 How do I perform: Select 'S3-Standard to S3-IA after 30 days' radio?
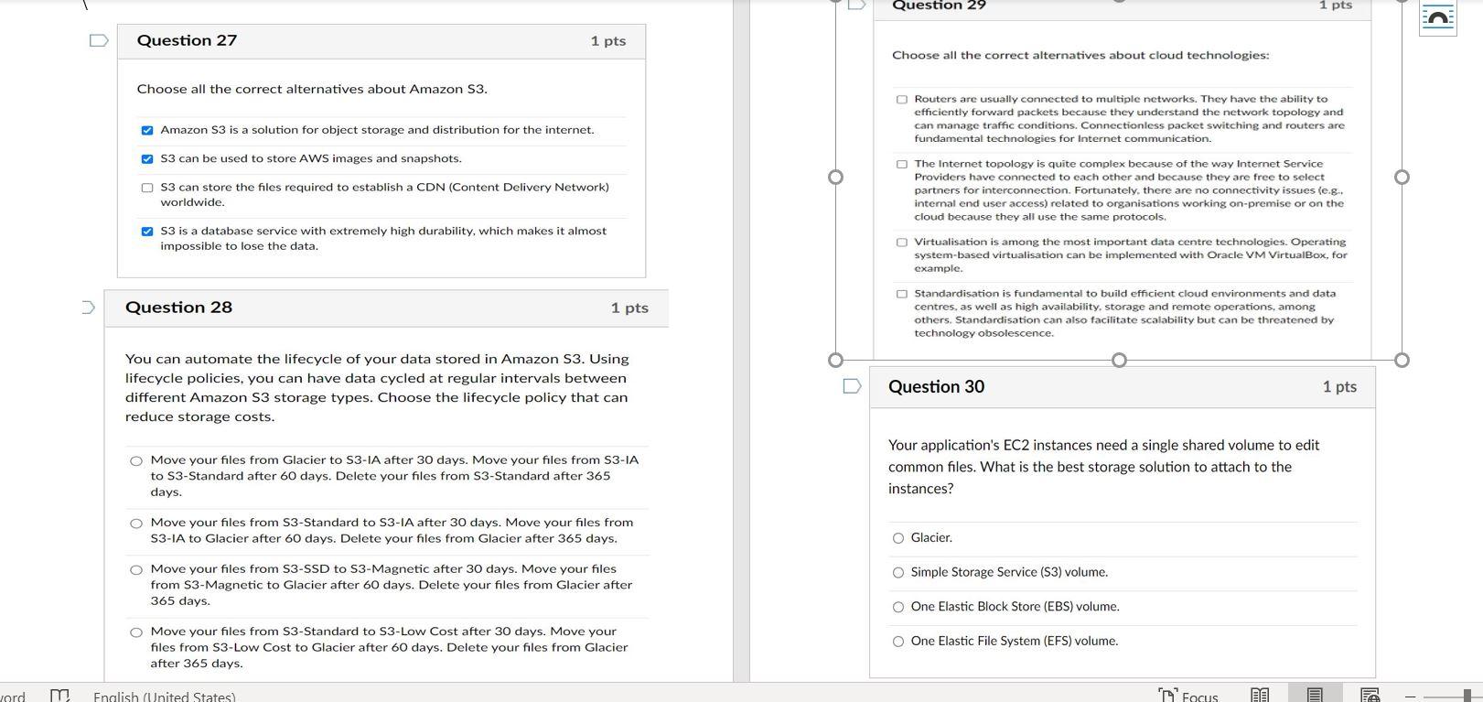[136, 524]
